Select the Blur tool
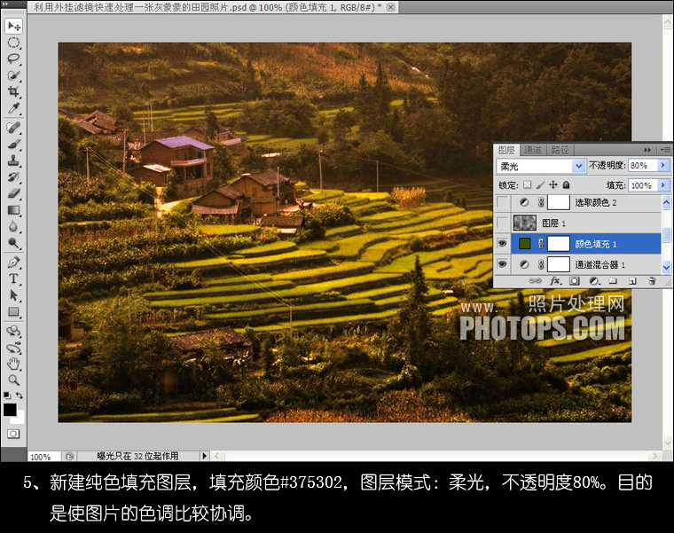Image resolution: width=674 pixels, height=533 pixels. pos(14,226)
